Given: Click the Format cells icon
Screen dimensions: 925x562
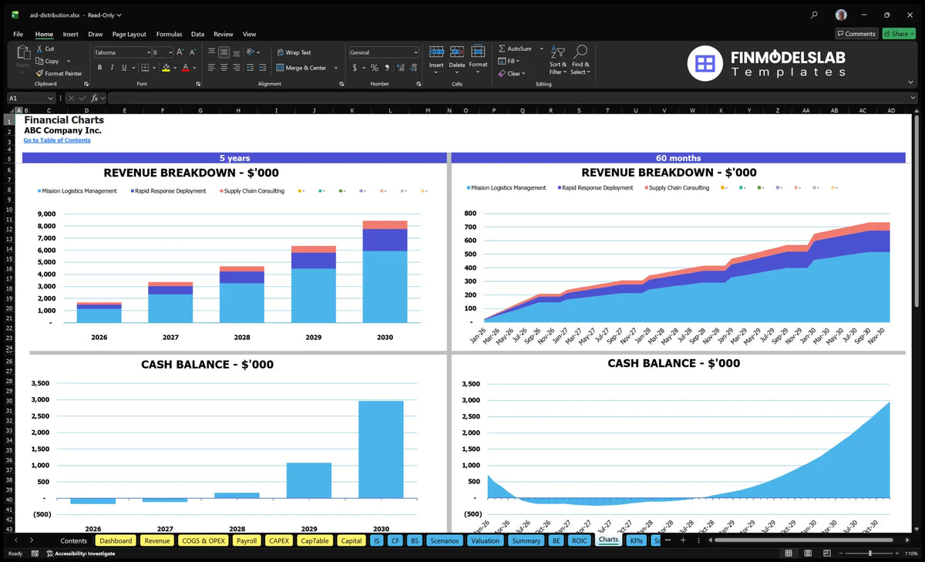Looking at the screenshot, I should click(x=478, y=52).
